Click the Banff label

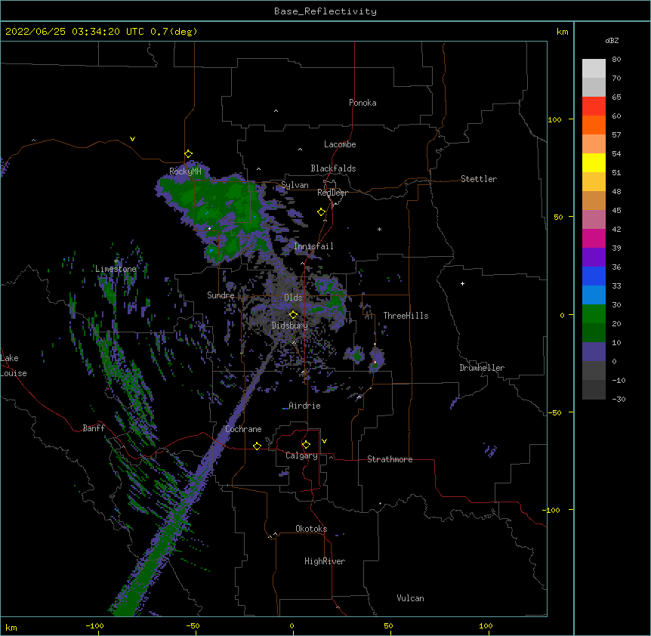click(x=94, y=428)
